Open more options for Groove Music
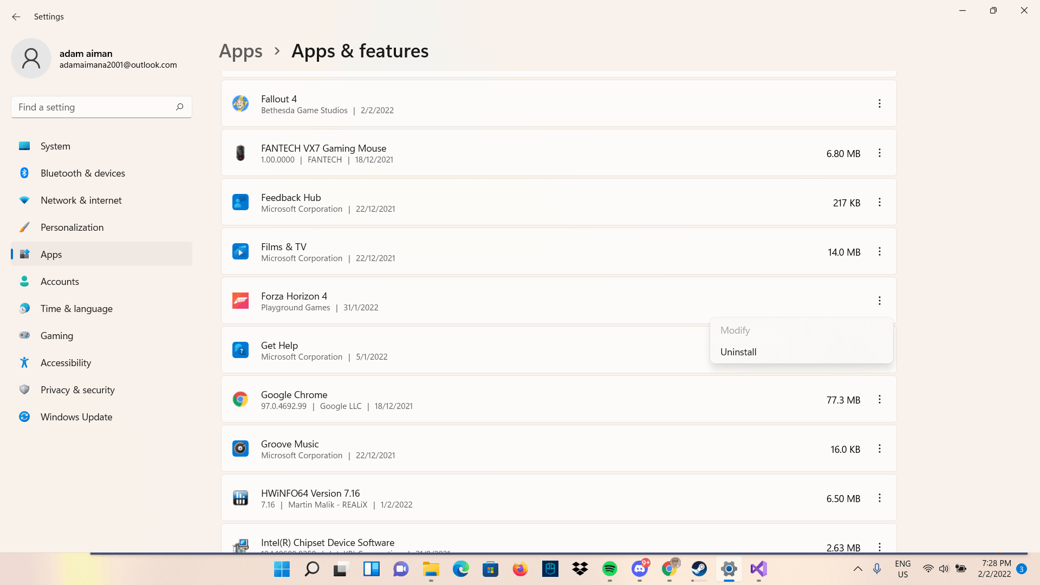 click(x=880, y=448)
